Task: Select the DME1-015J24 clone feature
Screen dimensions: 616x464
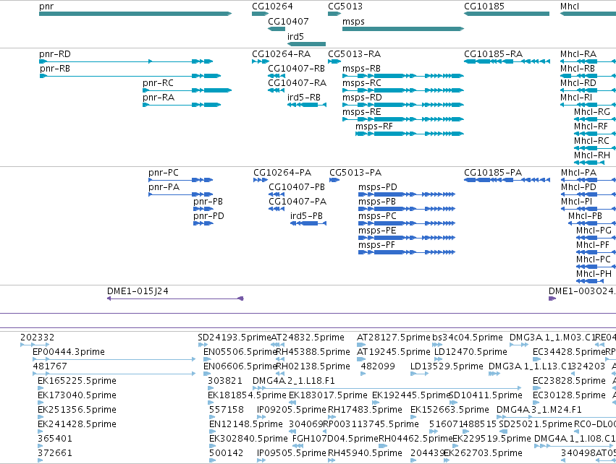Action: point(175,299)
